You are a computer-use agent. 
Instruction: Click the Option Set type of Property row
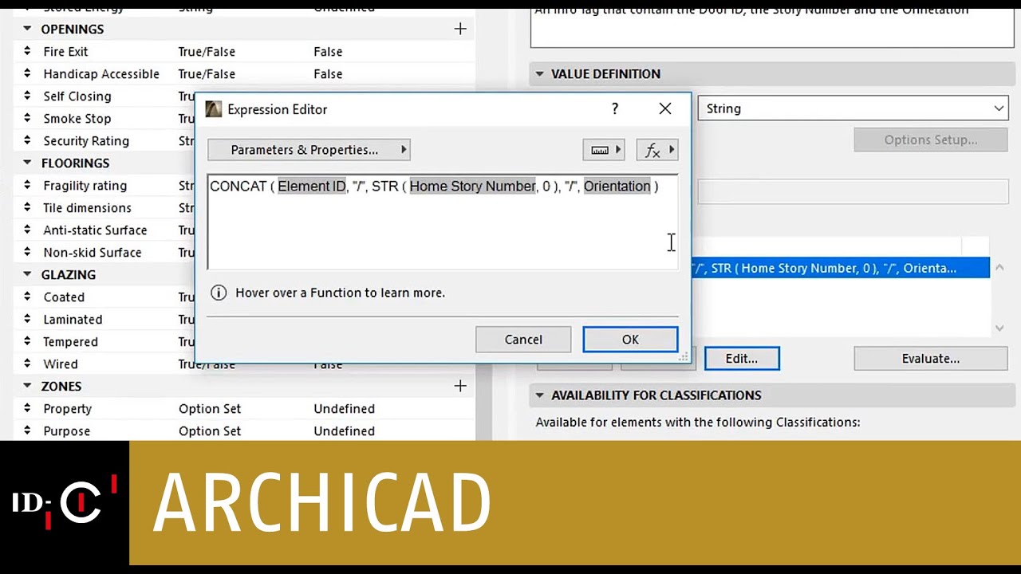click(x=210, y=408)
